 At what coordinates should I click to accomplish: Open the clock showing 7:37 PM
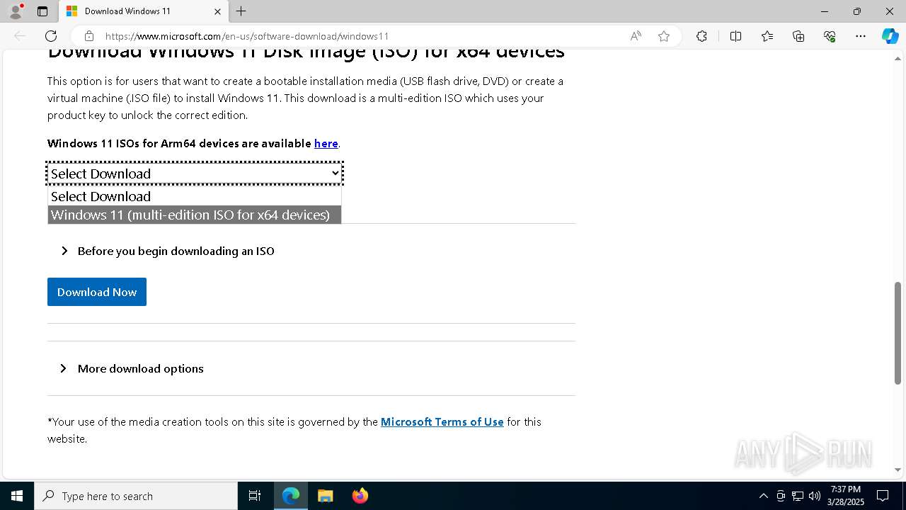(x=846, y=496)
